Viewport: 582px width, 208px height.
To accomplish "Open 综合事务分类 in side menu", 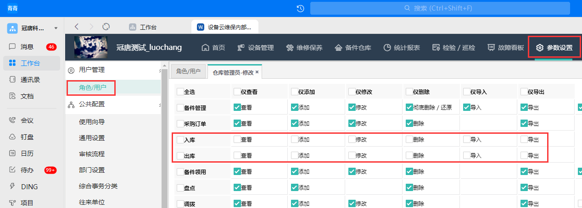I will pos(98,186).
